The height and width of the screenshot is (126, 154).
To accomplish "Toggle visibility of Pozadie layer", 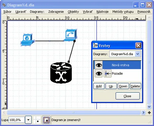I will (98, 73).
